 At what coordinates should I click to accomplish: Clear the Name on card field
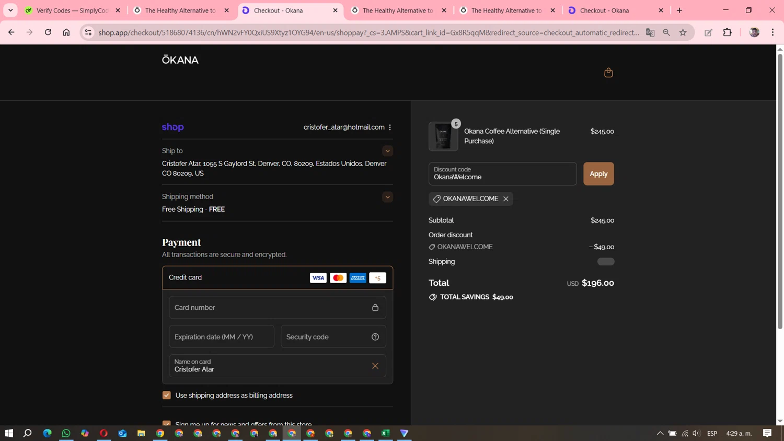[x=375, y=366]
